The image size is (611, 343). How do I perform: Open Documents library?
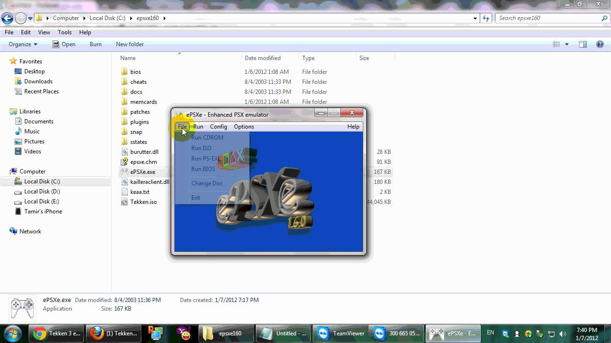tap(39, 121)
